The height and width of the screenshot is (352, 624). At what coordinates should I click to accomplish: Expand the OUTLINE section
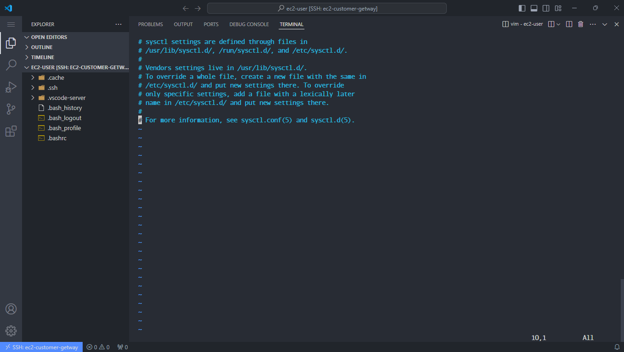tap(42, 47)
